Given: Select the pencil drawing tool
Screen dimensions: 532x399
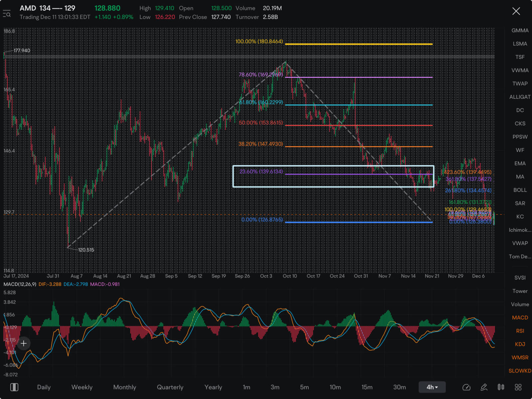Looking at the screenshot, I should point(484,387).
